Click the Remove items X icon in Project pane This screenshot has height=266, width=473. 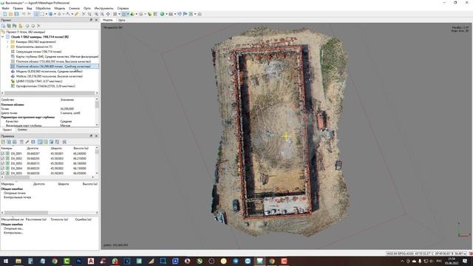(38, 26)
